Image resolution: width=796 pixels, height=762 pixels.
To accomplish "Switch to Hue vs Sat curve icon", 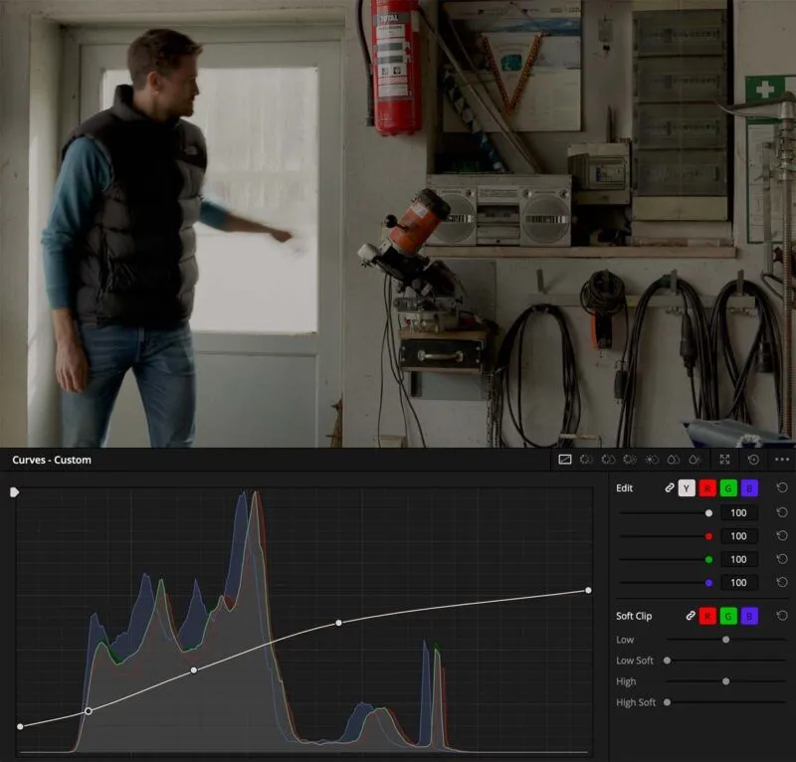I will 608,460.
